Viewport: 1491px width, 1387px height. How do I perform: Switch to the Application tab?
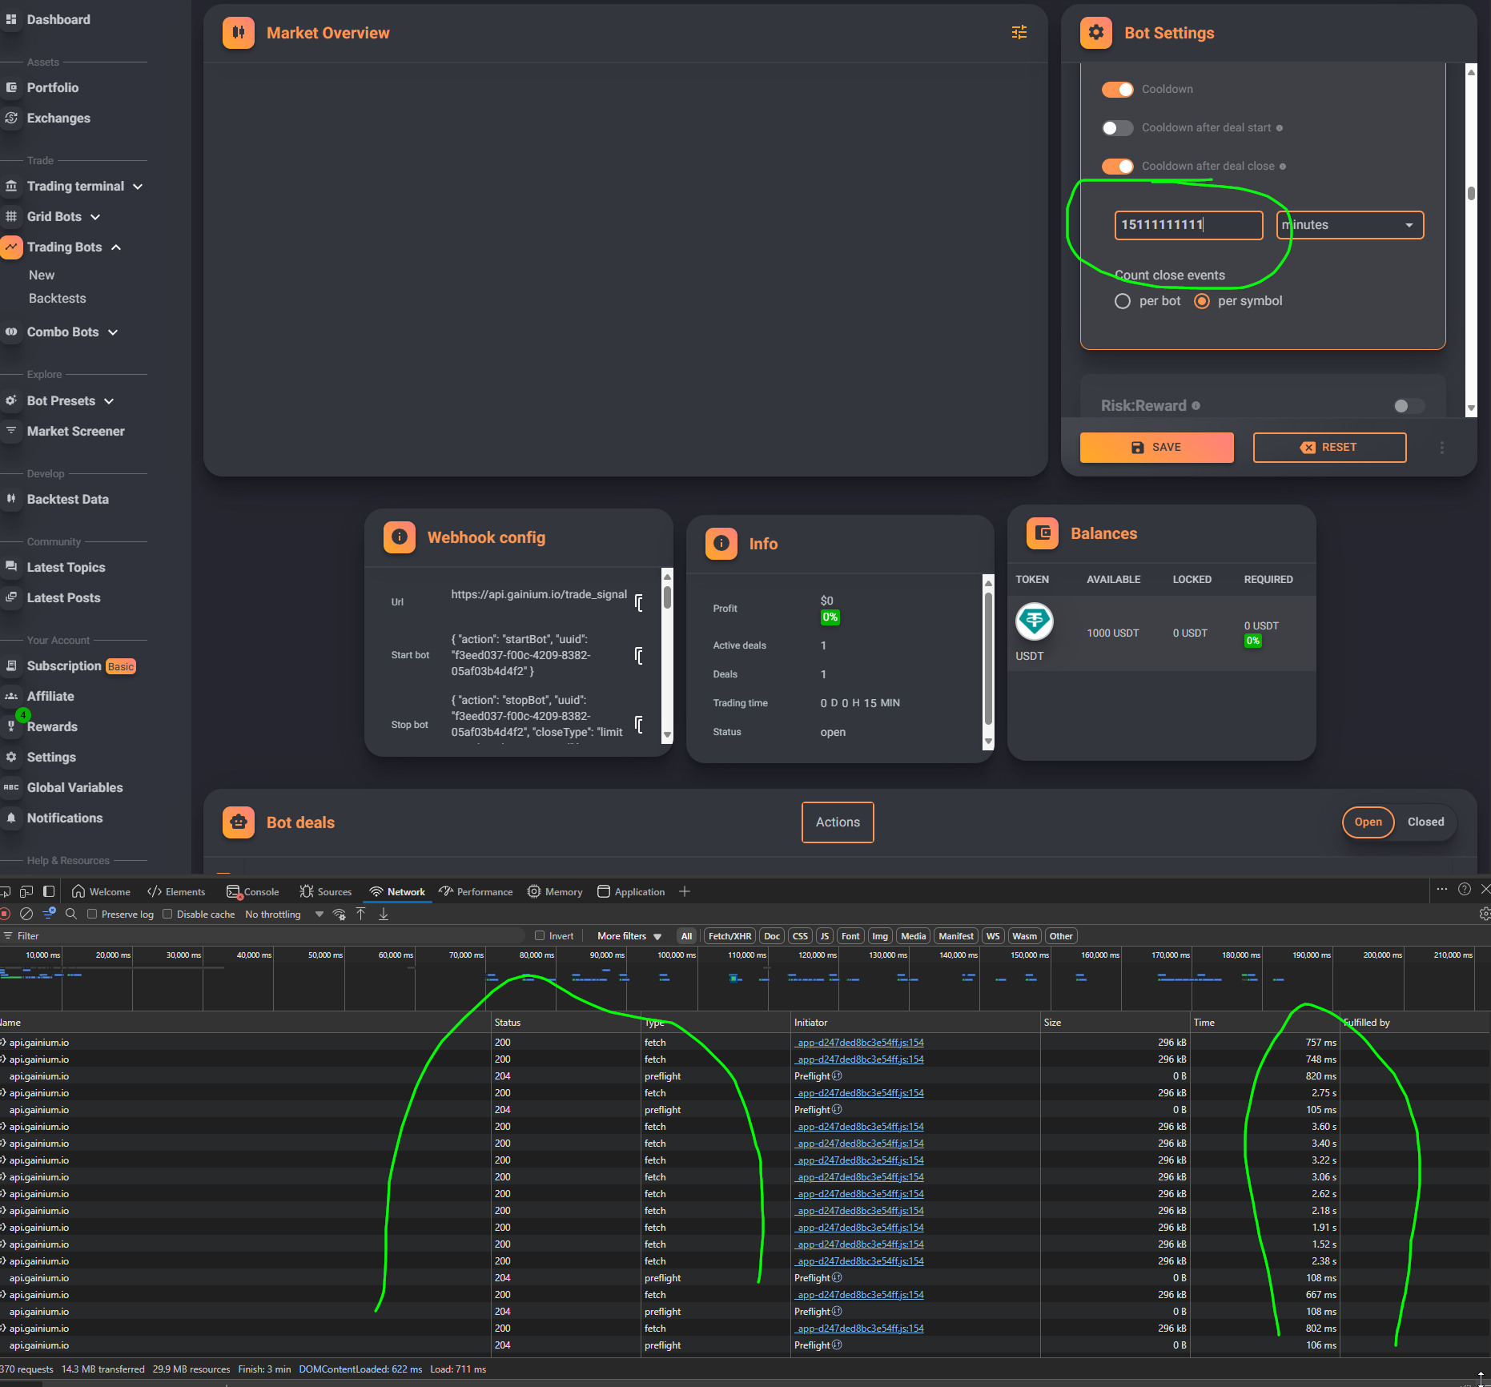631,891
